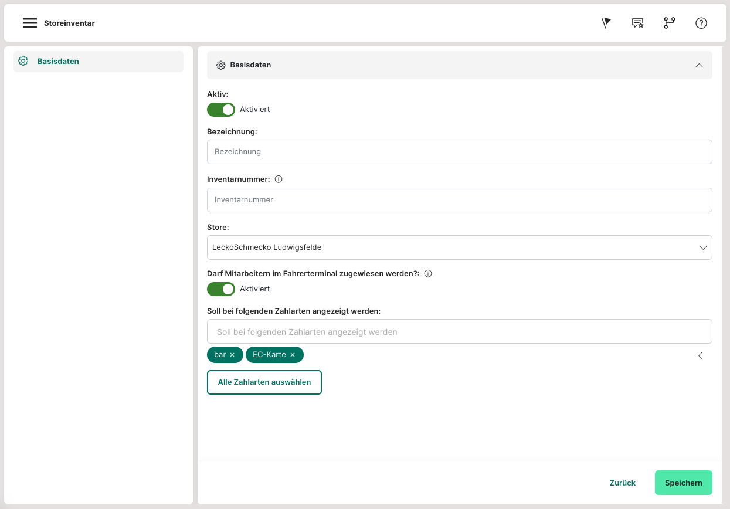Click into the Bezeichnung text field
This screenshot has width=730, height=509.
[x=459, y=152]
